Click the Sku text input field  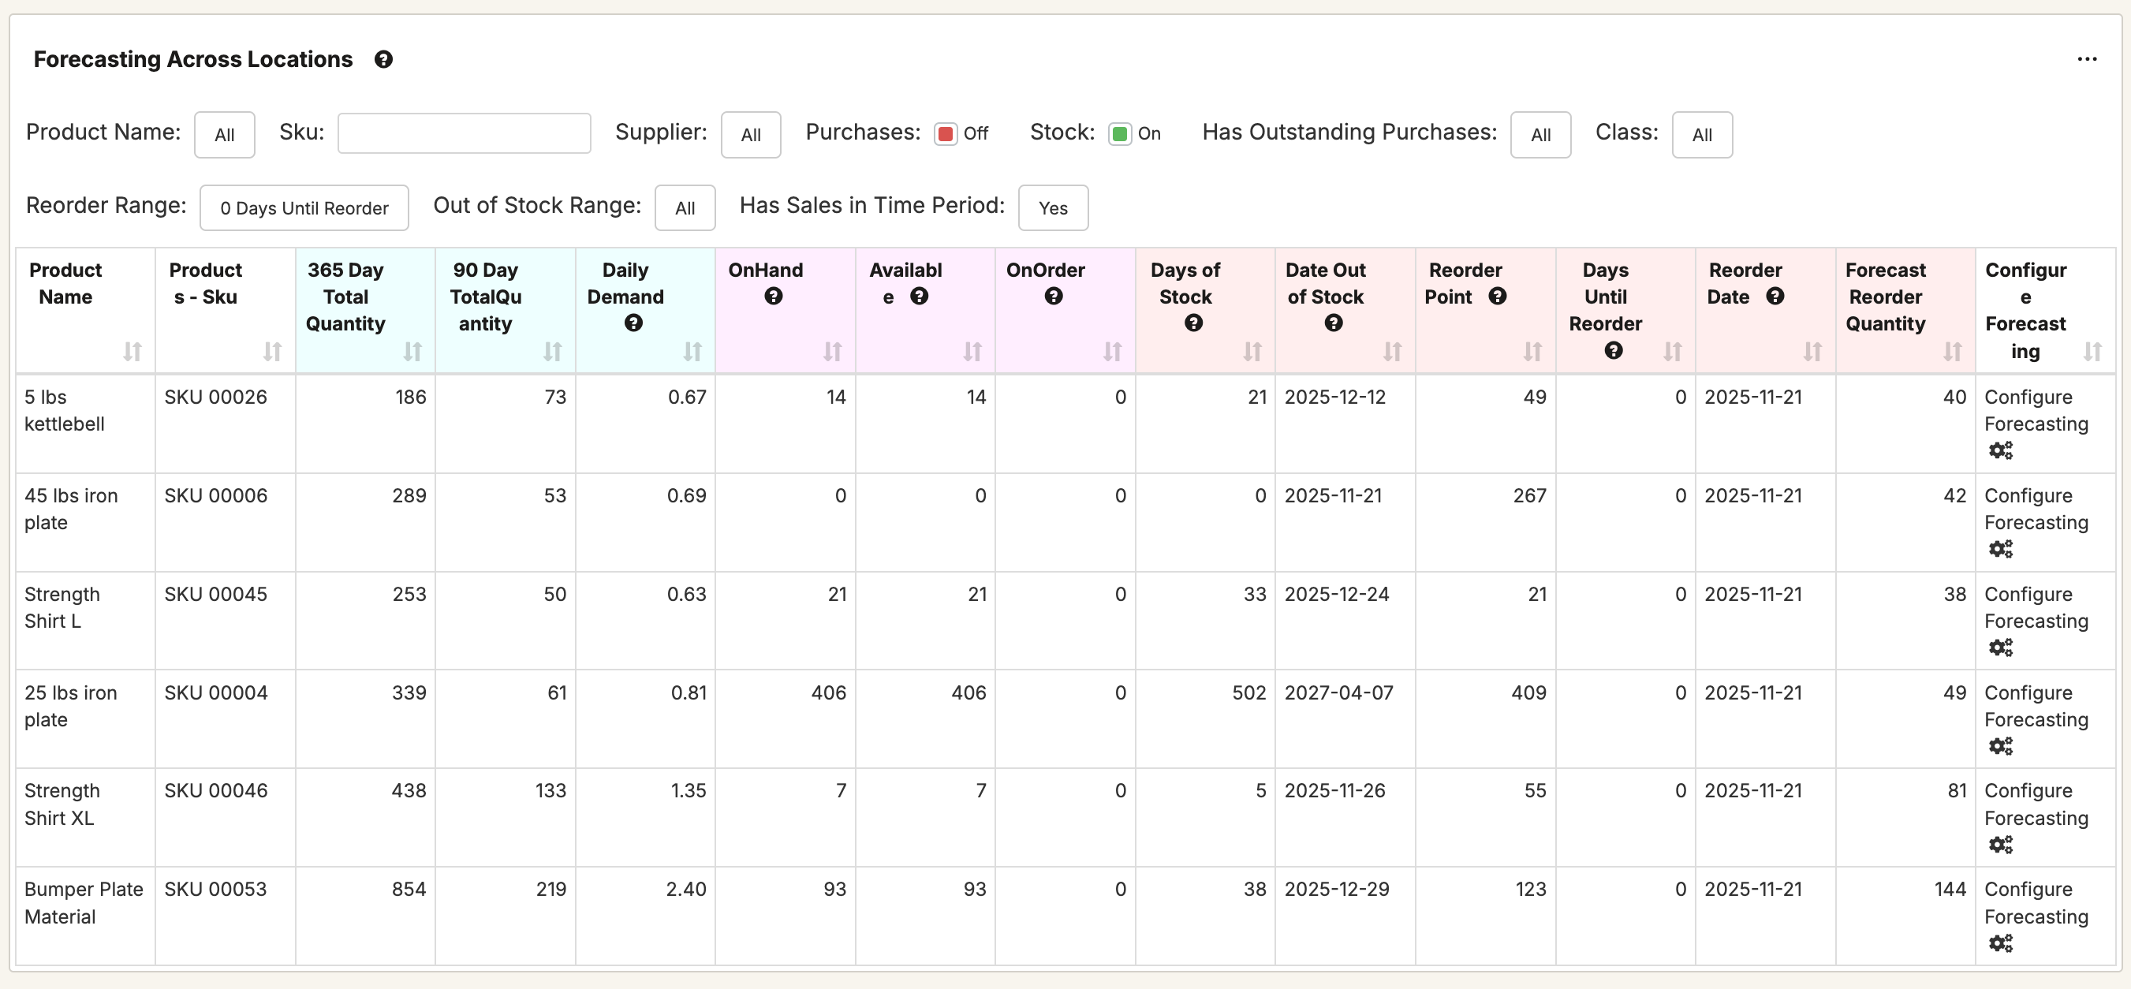tap(464, 134)
